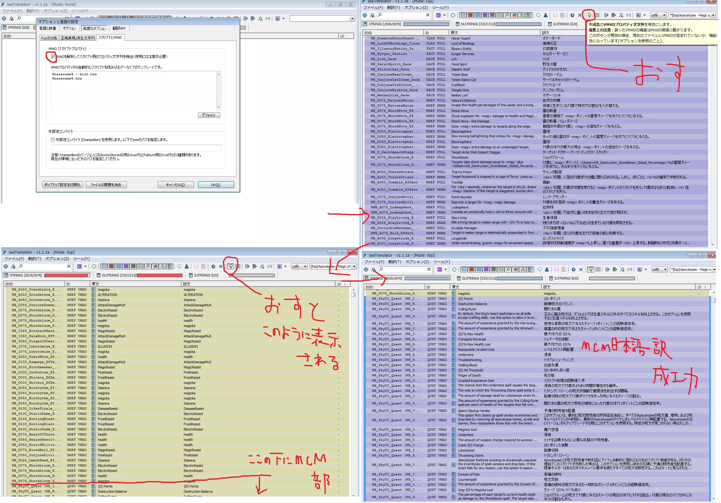Toggle VMAD lightbulb button in bottom-left window
The image size is (721, 503).
tap(230, 266)
